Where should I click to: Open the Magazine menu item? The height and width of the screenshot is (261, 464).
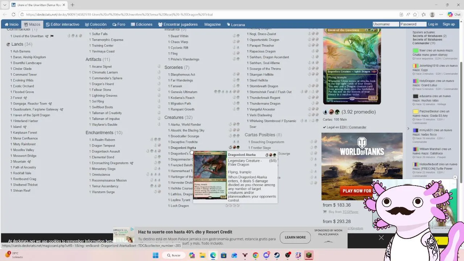[x=212, y=24]
